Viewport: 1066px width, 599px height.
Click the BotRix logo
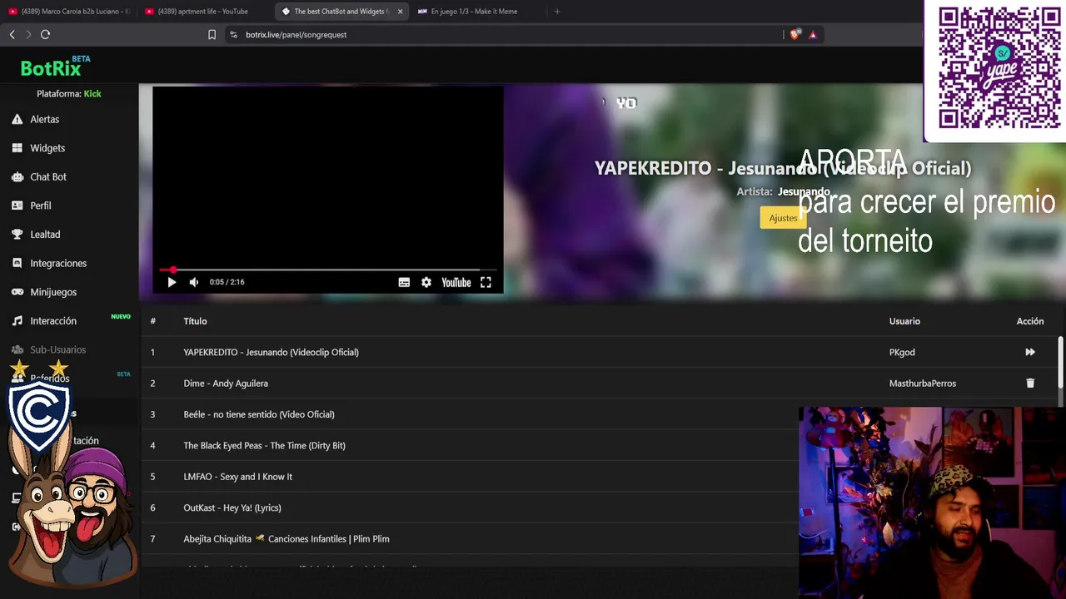(x=55, y=67)
